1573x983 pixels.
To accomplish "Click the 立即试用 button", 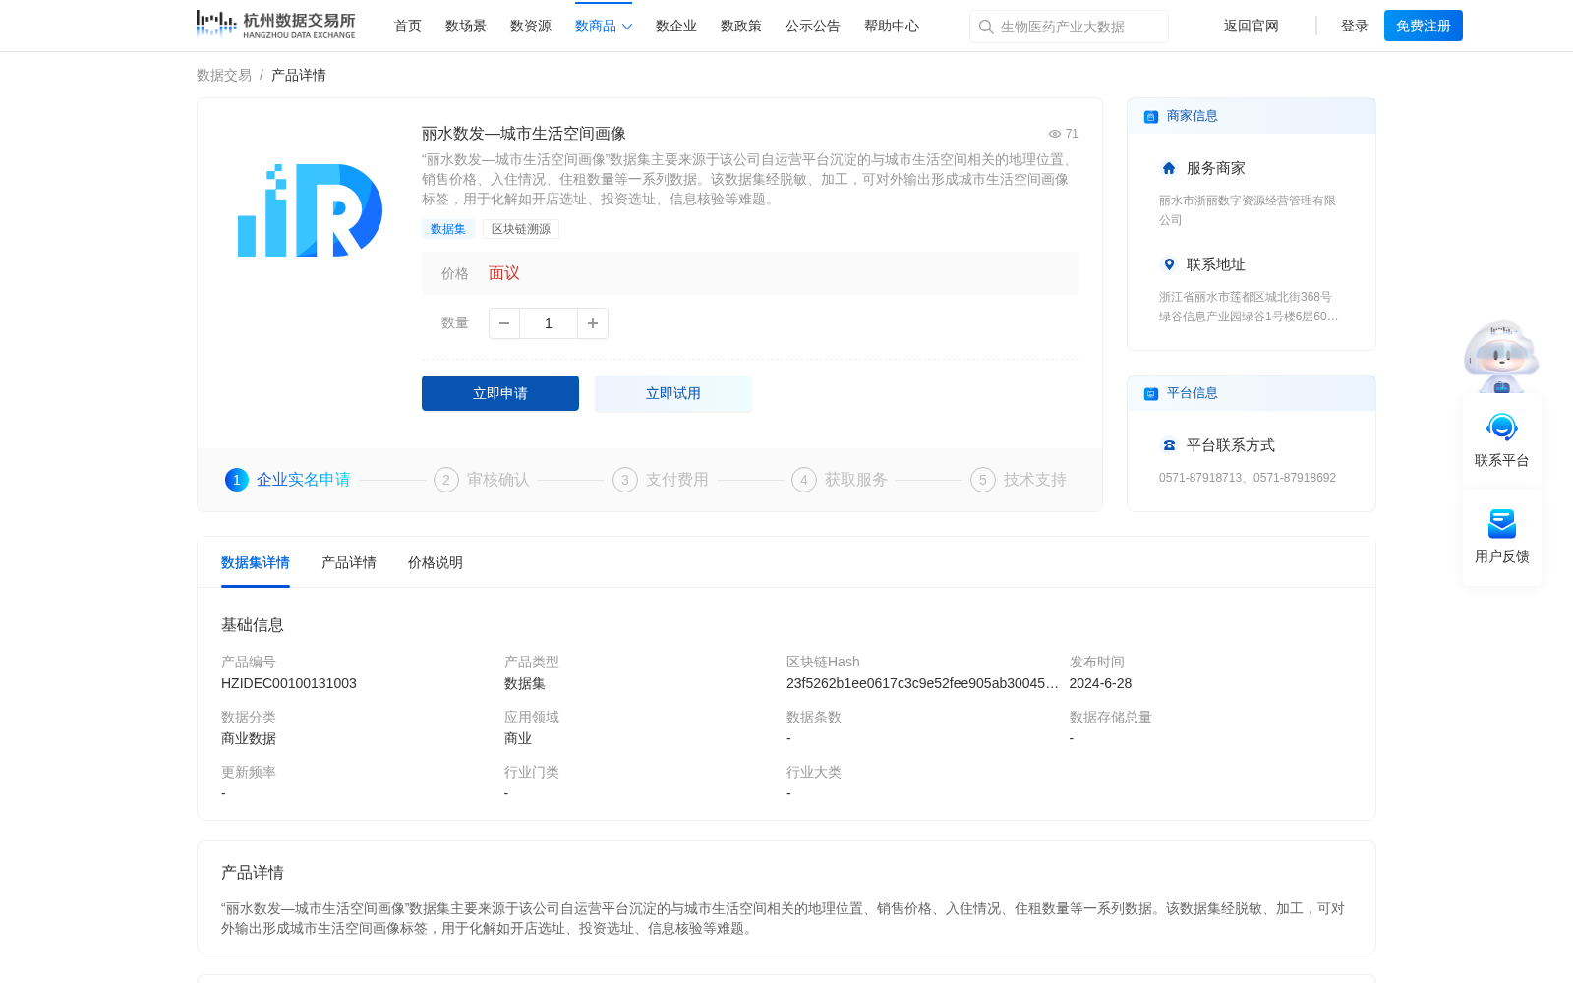I will 673,393.
